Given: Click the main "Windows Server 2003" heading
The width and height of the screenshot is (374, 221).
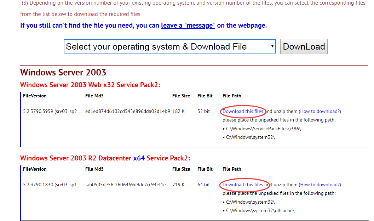Looking at the screenshot, I should click(63, 73).
